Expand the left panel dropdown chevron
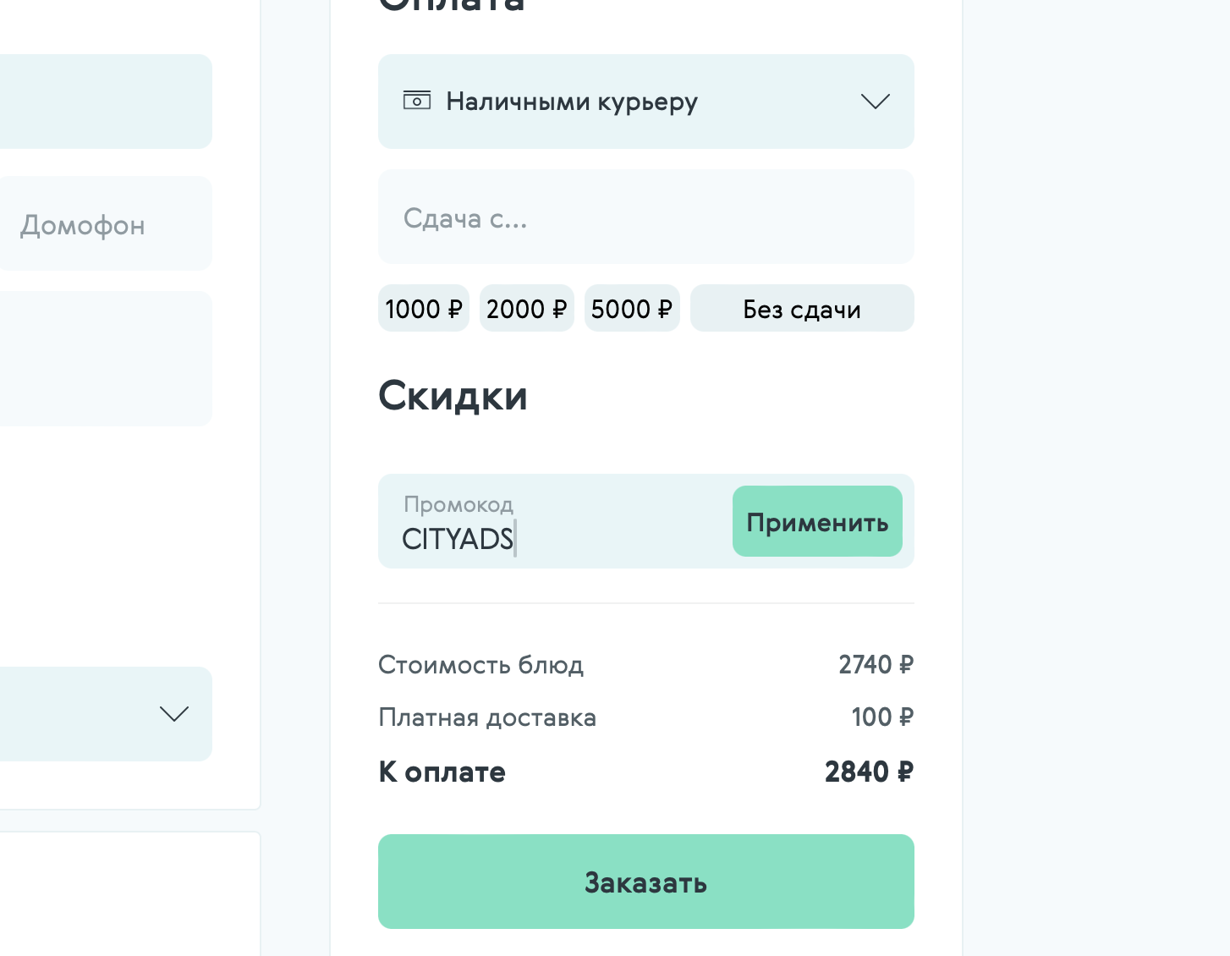 [174, 714]
